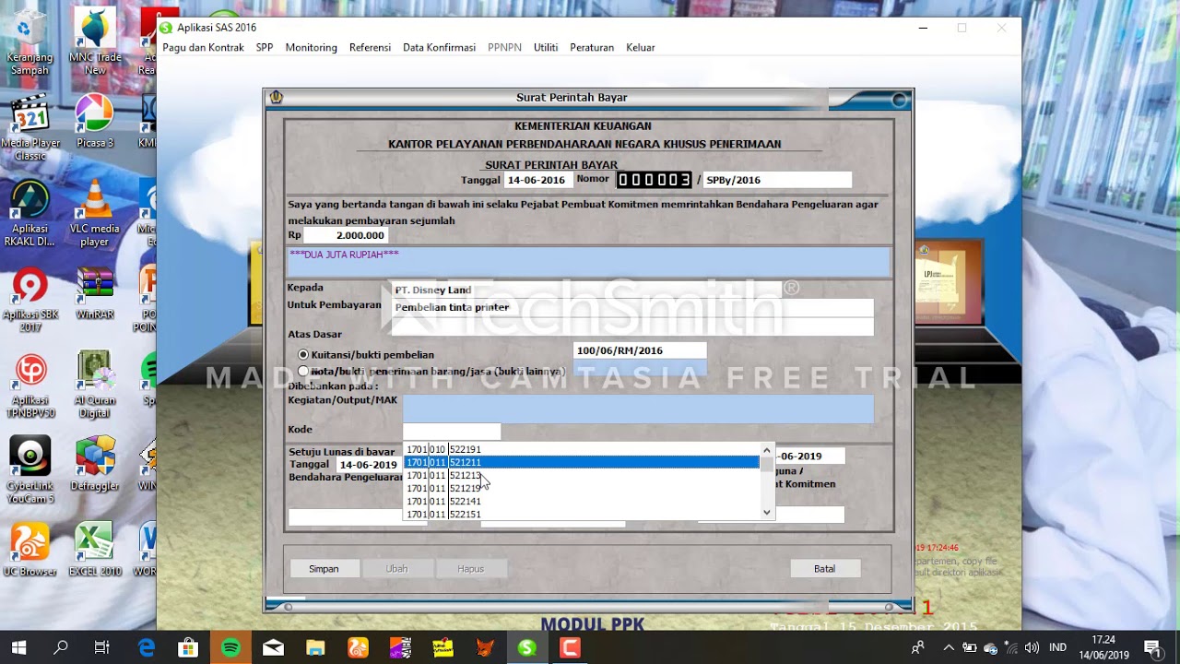Switch to Camtasia recorder on taskbar
Viewport: 1180px width, 664px height.
[x=570, y=647]
